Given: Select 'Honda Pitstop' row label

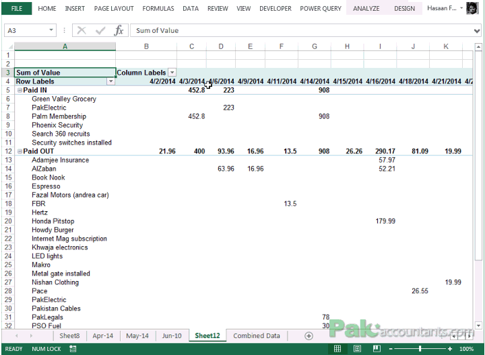Looking at the screenshot, I should click(53, 221).
